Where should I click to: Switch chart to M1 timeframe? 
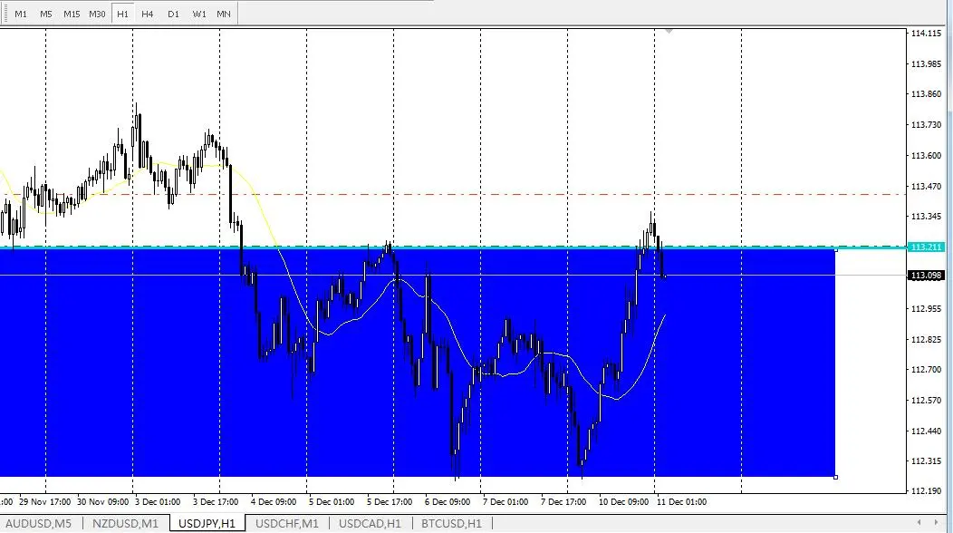pos(21,14)
